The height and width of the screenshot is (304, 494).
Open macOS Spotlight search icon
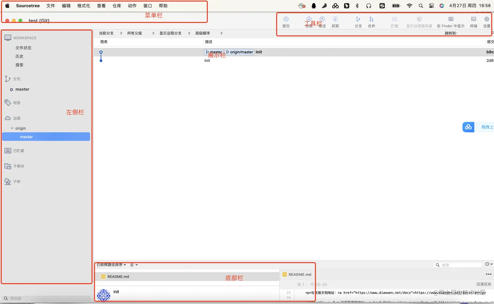[421, 6]
